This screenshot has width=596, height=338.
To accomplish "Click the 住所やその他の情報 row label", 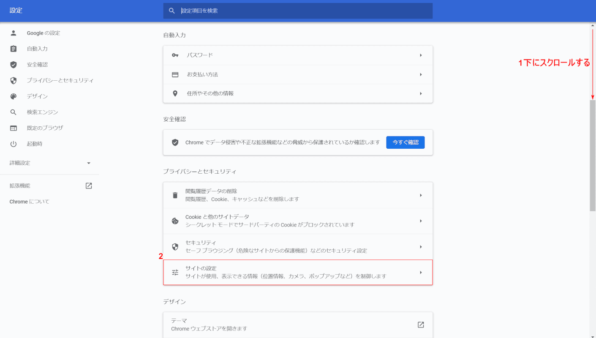I will tap(210, 93).
